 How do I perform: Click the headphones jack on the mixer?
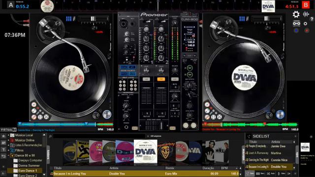[126, 127]
